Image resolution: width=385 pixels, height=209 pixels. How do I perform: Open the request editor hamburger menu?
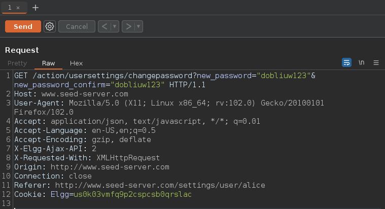(x=376, y=62)
